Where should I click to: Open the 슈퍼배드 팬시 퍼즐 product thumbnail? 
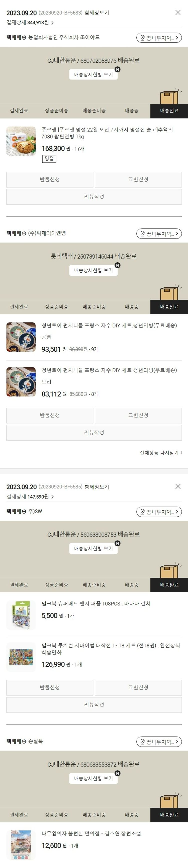(21, 615)
